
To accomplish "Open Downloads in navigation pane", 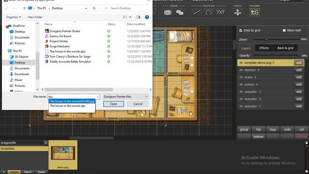I will pos(22,74).
